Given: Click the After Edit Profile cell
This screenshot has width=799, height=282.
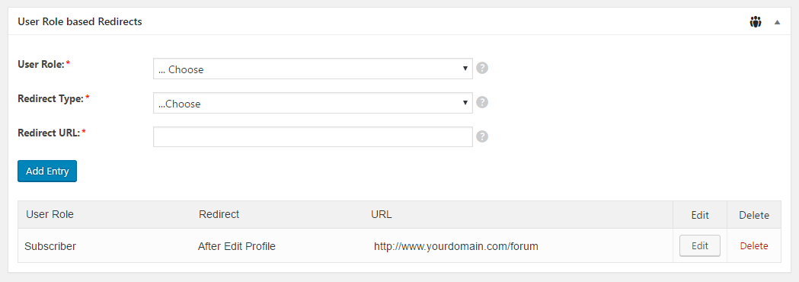Looking at the screenshot, I should click(236, 246).
